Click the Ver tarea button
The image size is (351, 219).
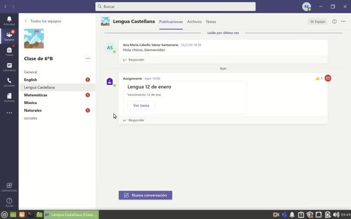[x=141, y=105]
